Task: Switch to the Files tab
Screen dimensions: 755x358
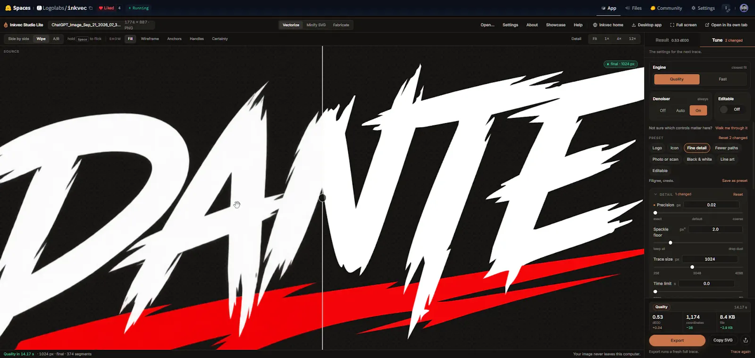Action: point(633,8)
